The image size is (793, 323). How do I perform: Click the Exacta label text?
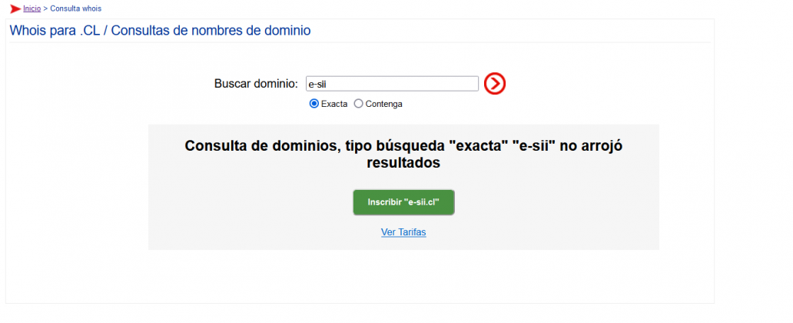pyautogui.click(x=334, y=104)
